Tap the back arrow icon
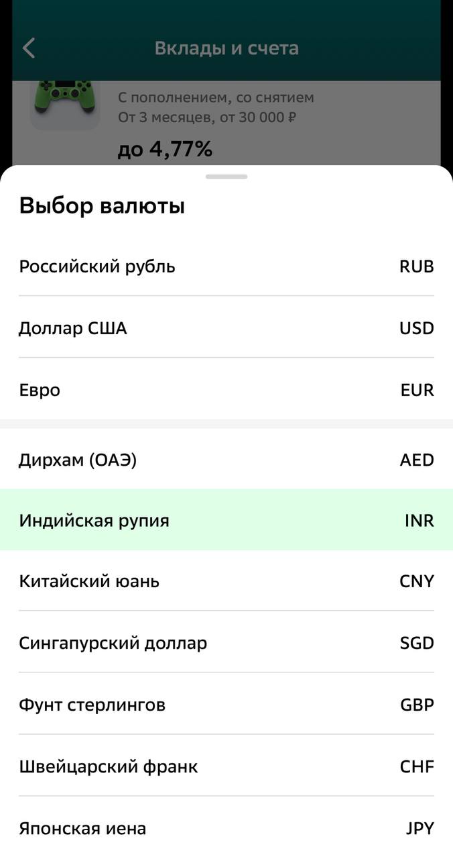The height and width of the screenshot is (859, 453). click(x=29, y=48)
